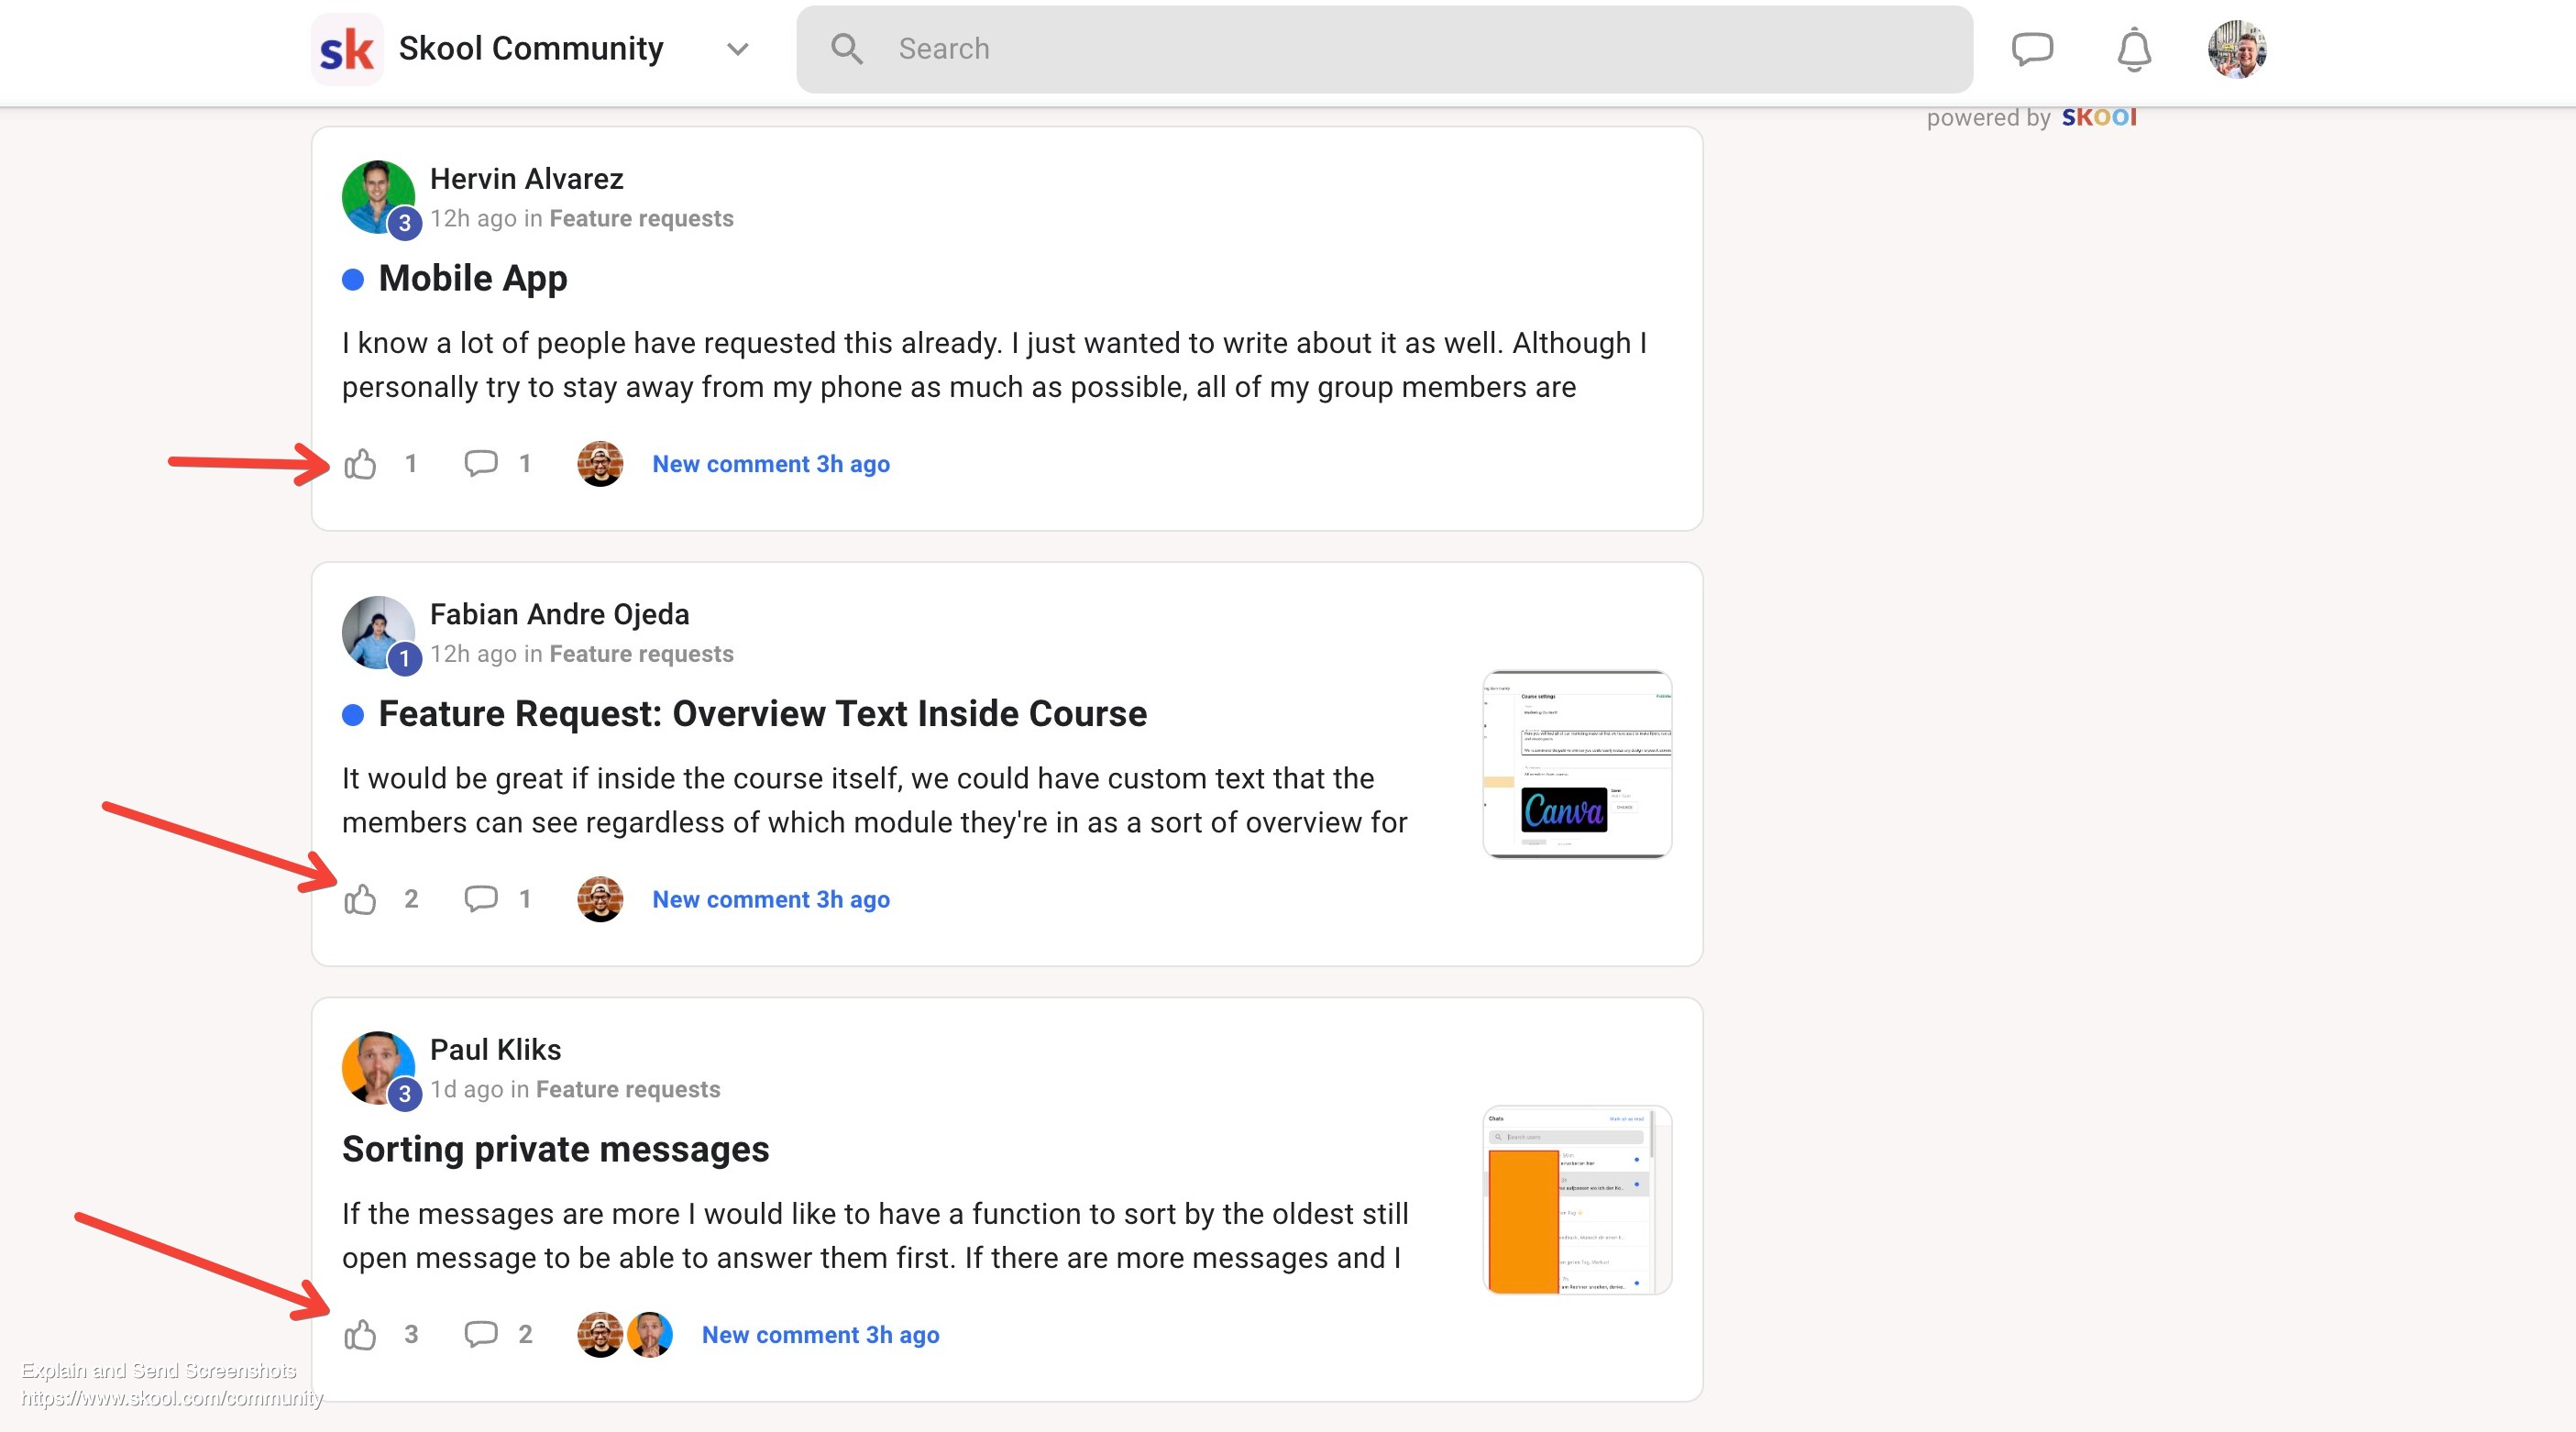Click the Skool Community logo
Viewport: 2576px width, 1432px height.
pos(347,49)
